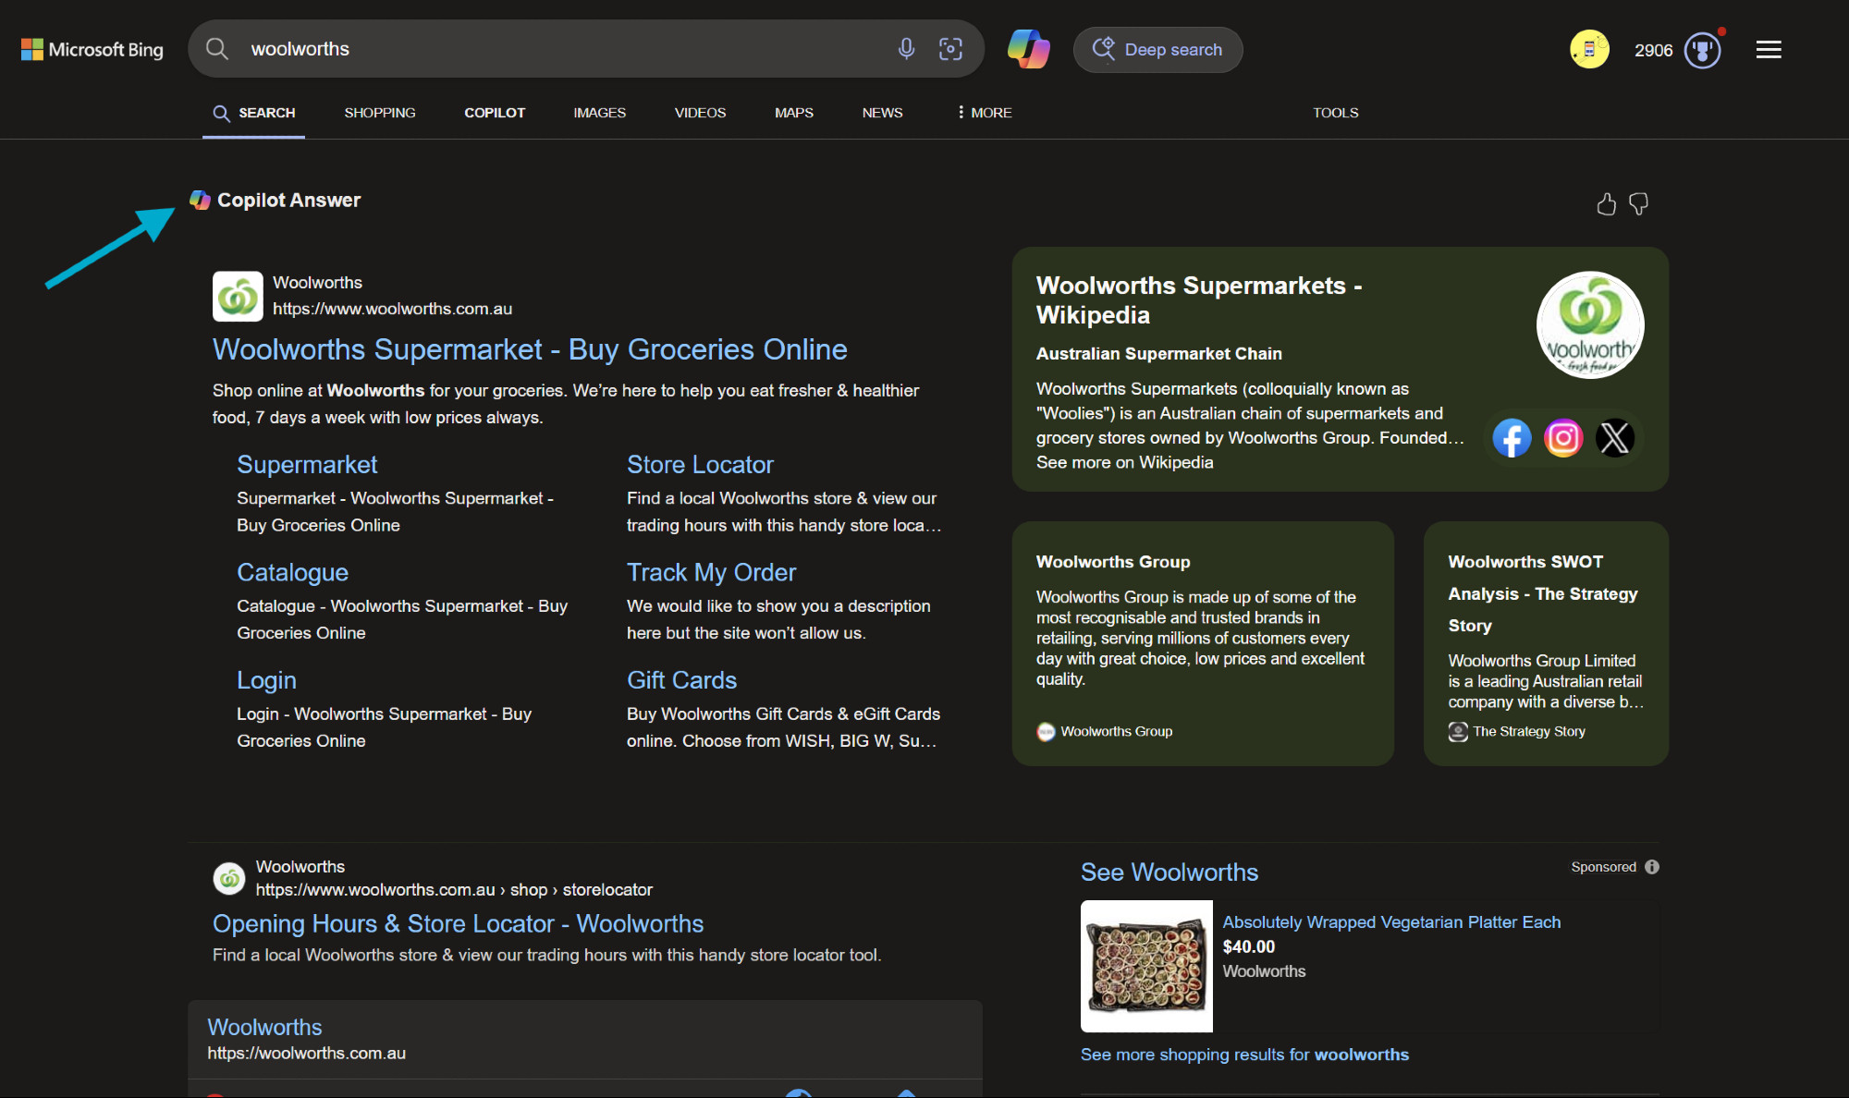Click 'See more shopping results for woolworths'

click(1244, 1055)
